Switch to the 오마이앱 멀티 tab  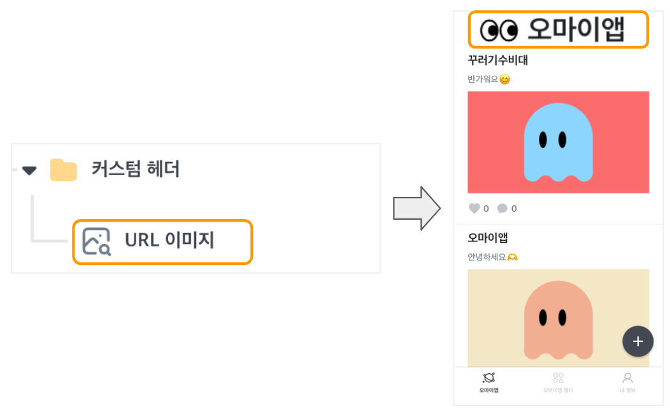tap(558, 382)
